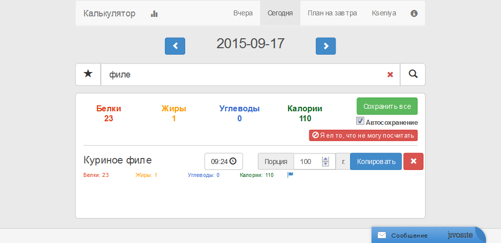501x243 pixels.
Task: Click the Порция label button
Action: (276, 161)
